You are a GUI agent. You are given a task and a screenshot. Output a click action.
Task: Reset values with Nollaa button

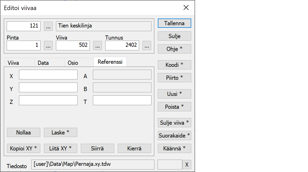pos(23,132)
